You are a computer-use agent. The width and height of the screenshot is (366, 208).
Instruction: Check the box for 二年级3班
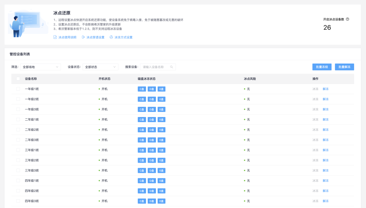18,140
